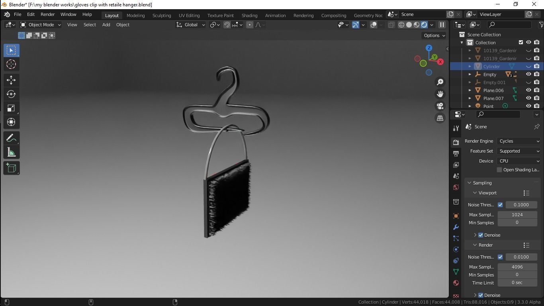This screenshot has width=544, height=306.
Task: Open Feature Set Supported dropdown
Action: (x=519, y=151)
